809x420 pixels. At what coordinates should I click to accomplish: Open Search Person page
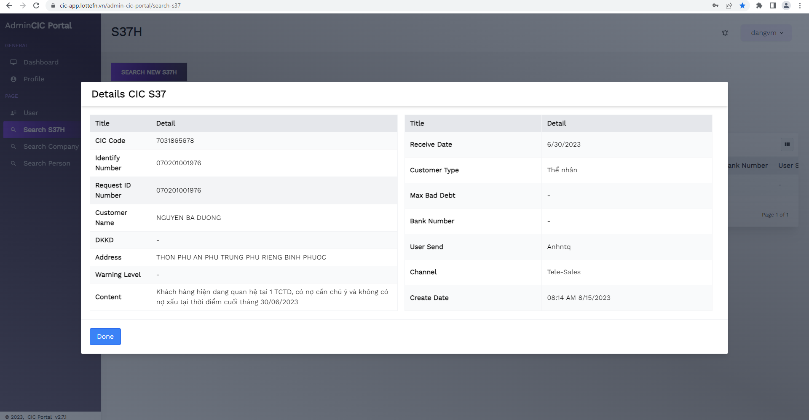coord(47,163)
